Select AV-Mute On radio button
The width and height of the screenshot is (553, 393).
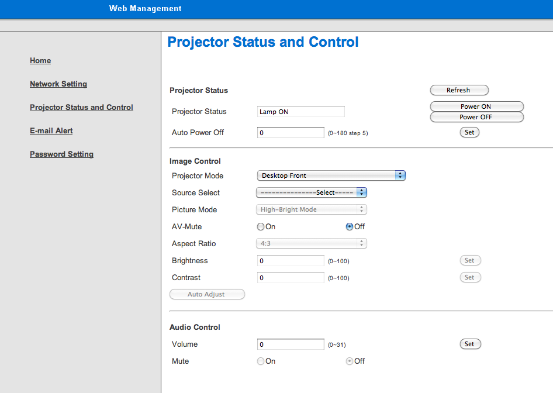click(261, 226)
